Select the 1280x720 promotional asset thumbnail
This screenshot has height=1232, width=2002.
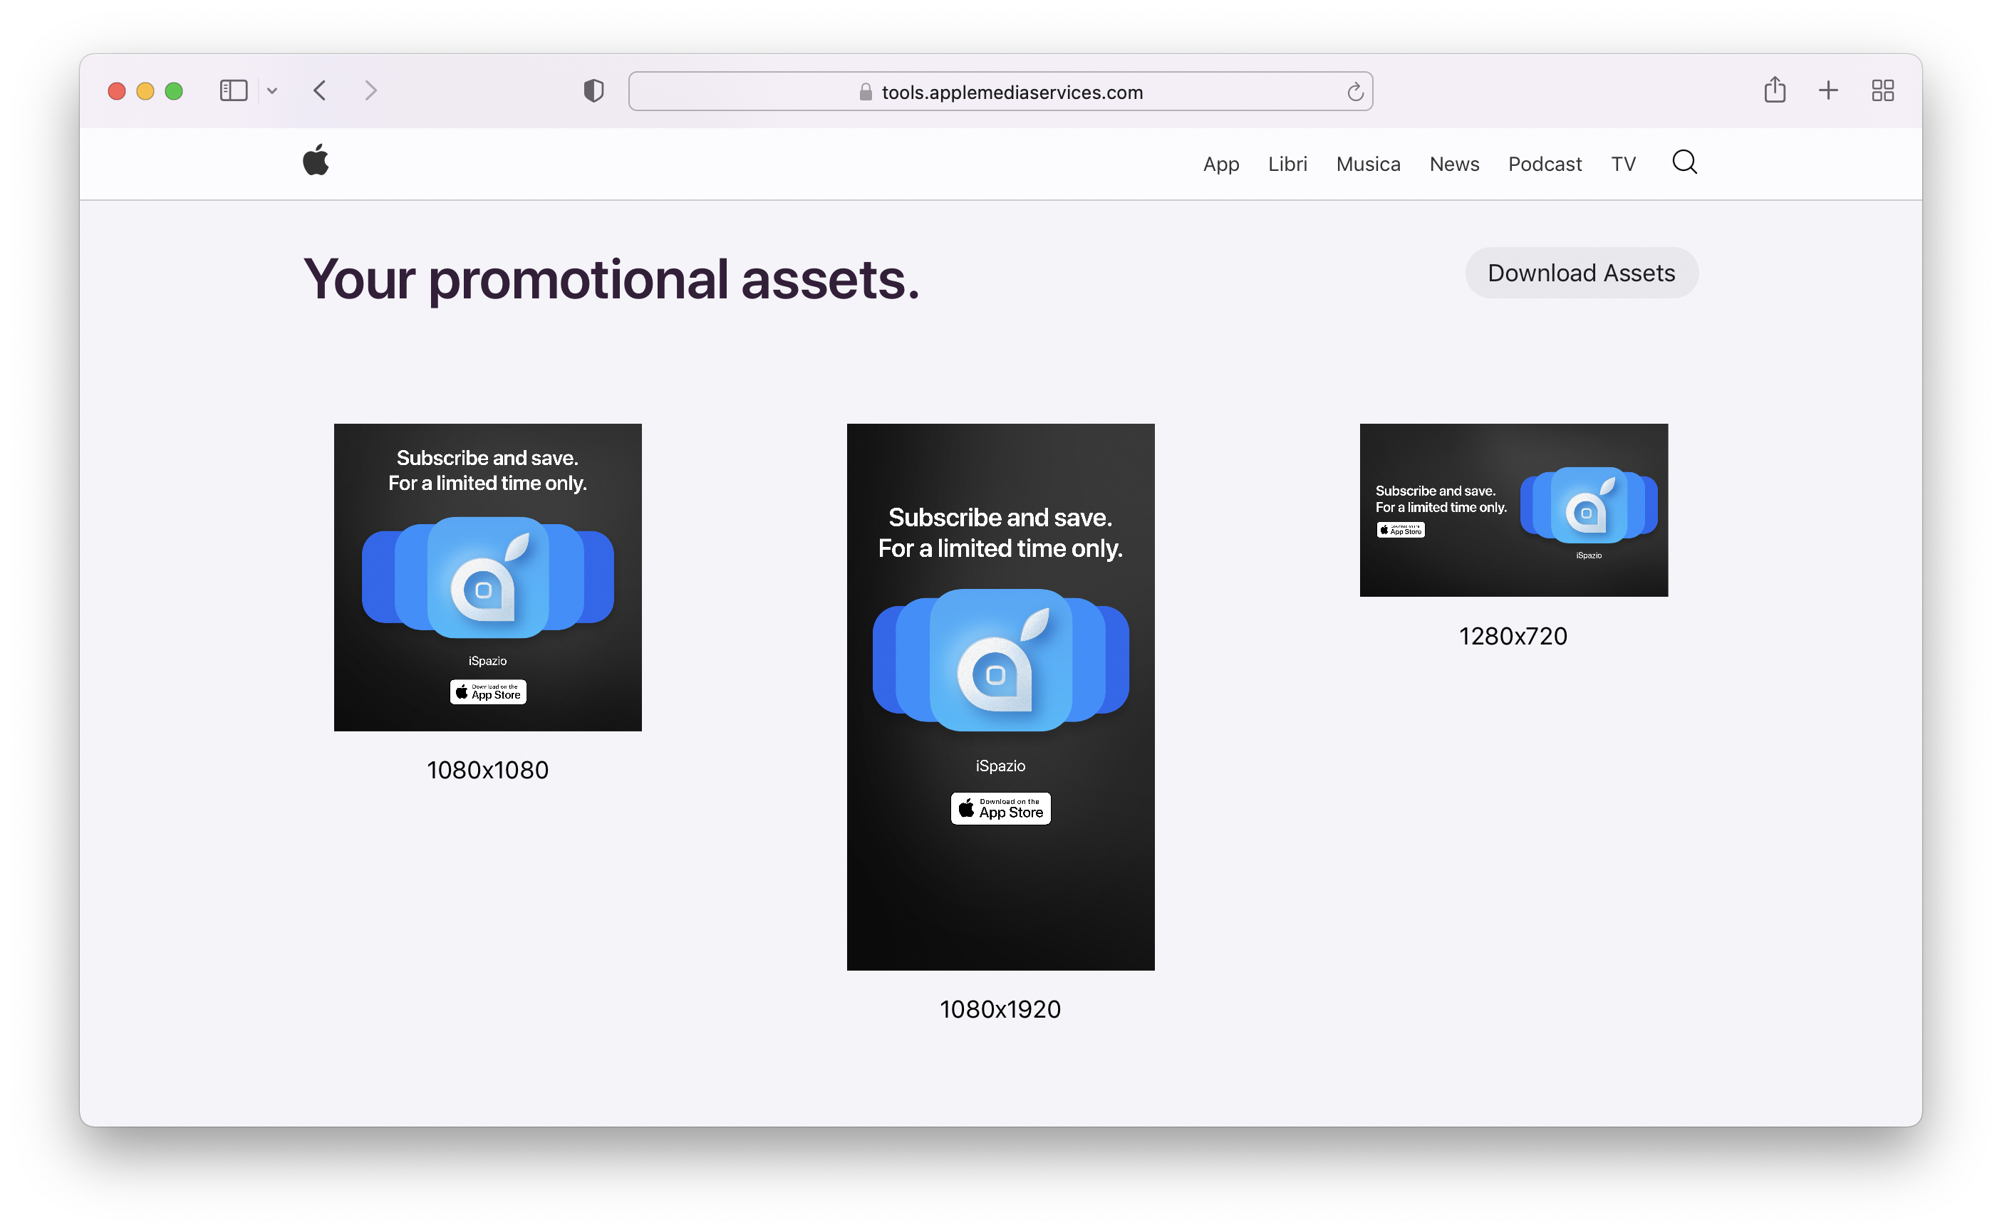coord(1513,510)
